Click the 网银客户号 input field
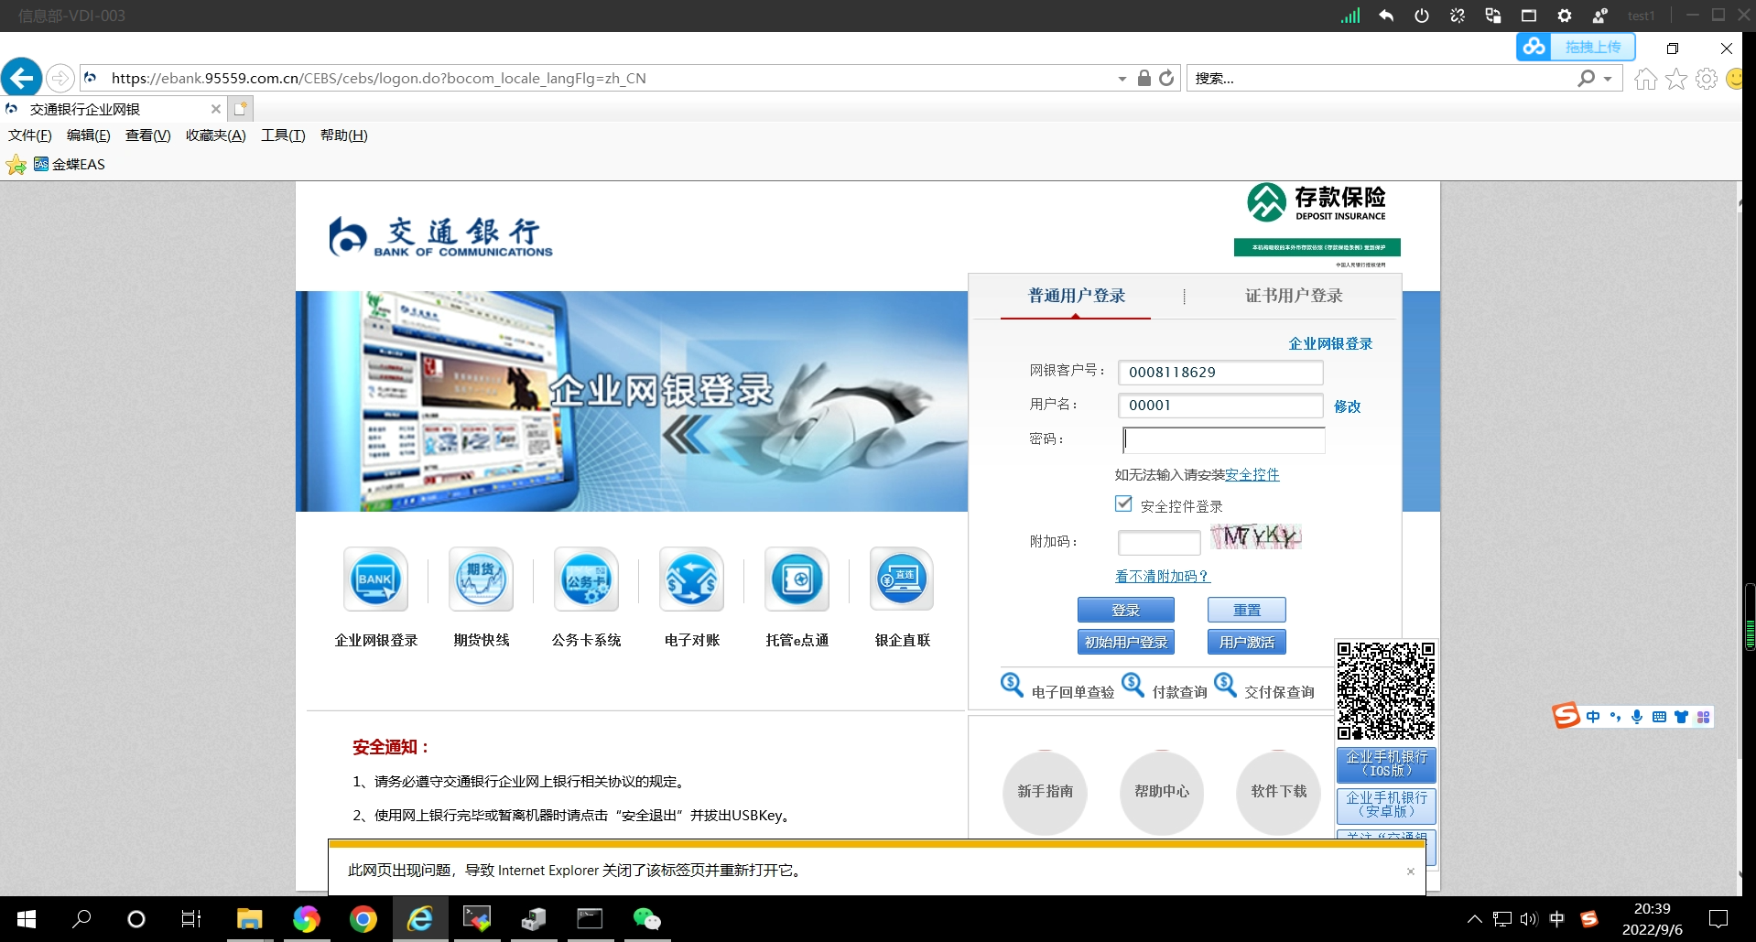1756x942 pixels. (1220, 372)
